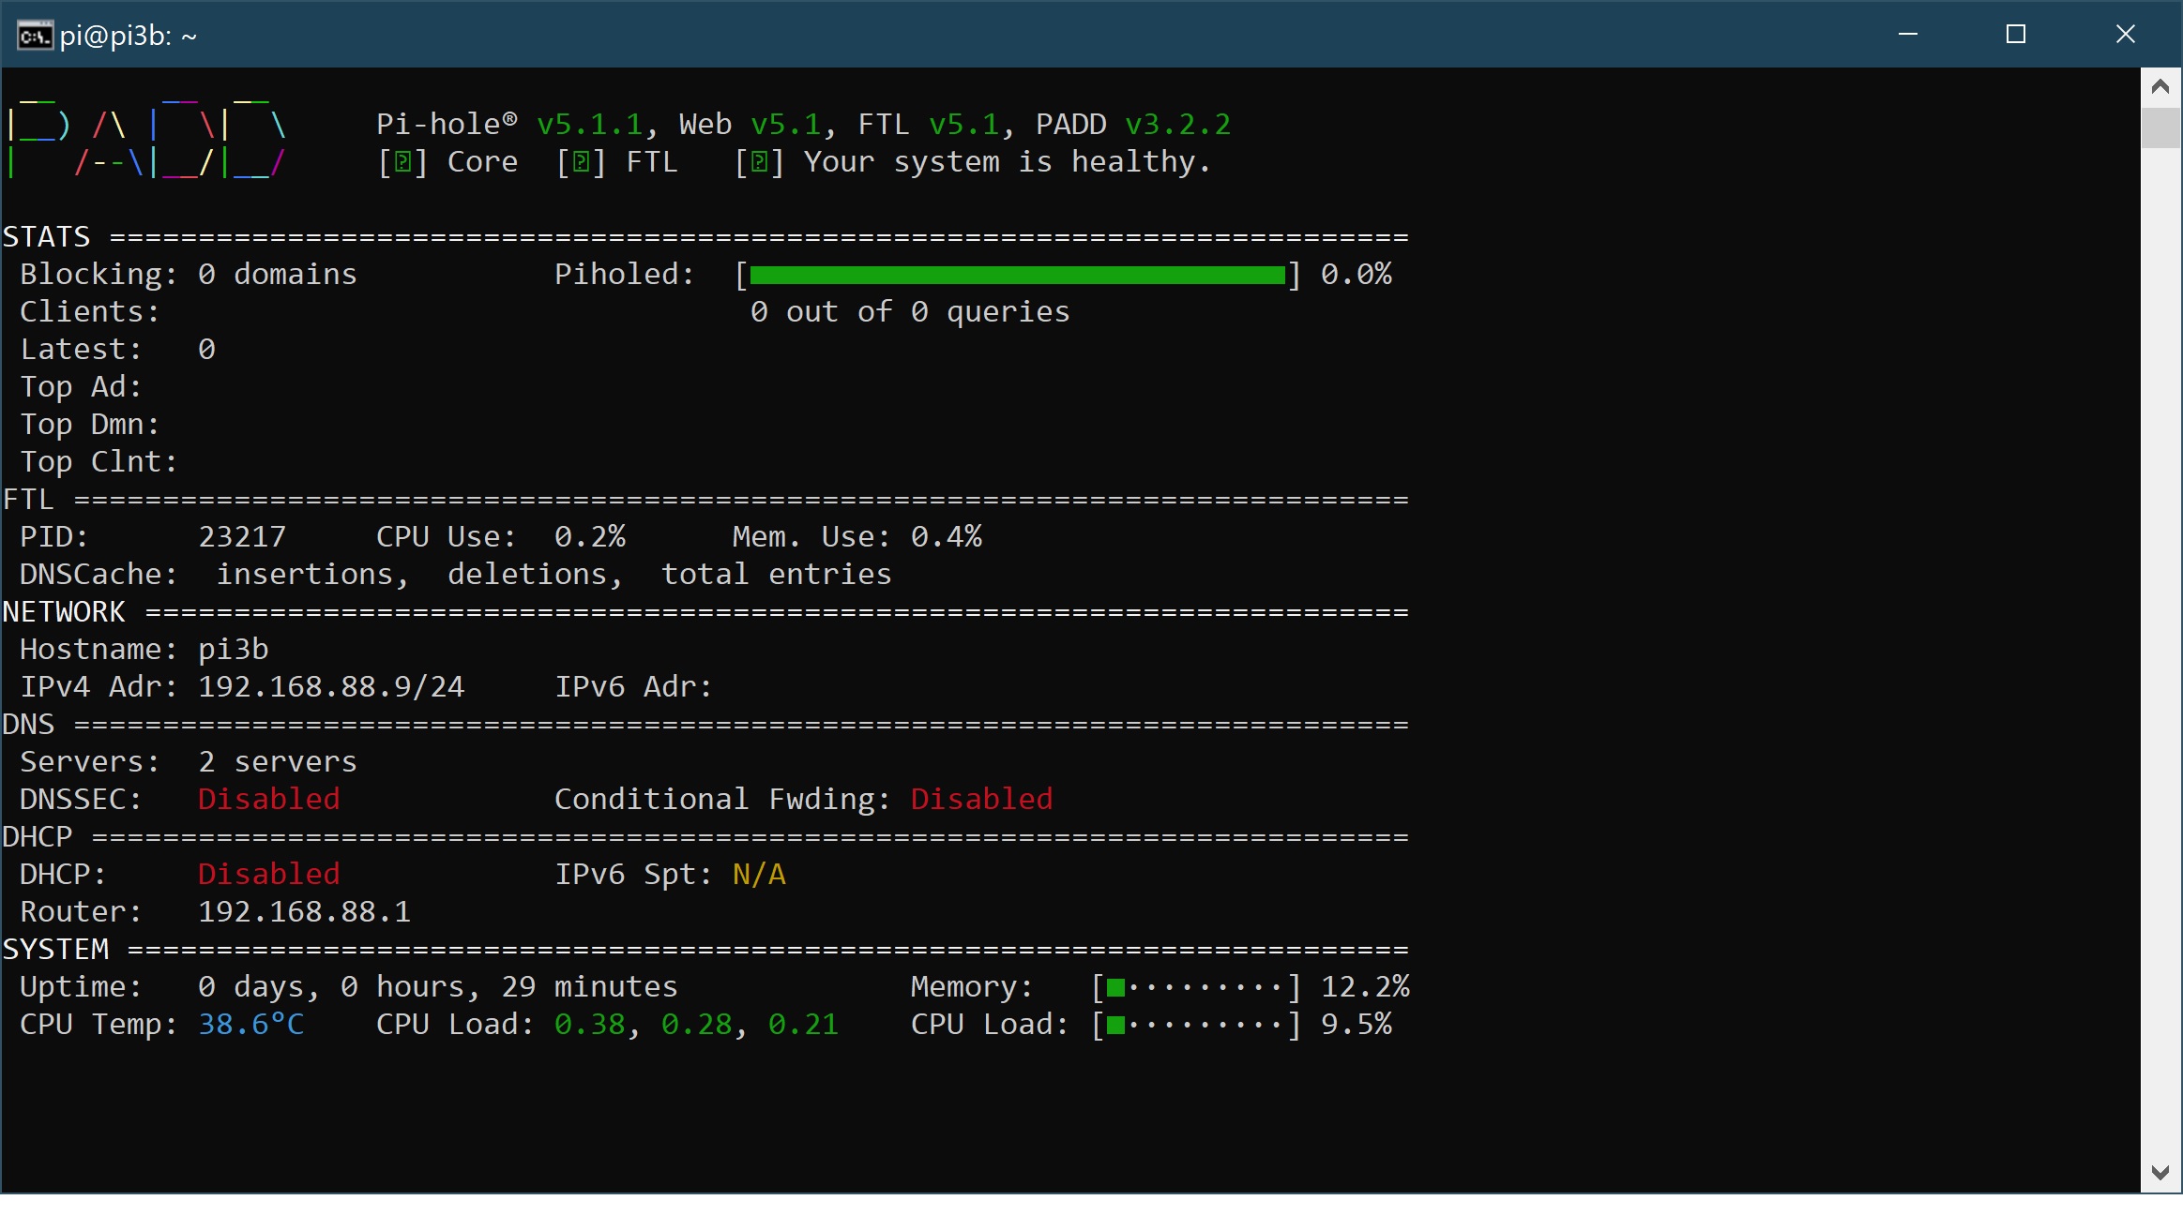The width and height of the screenshot is (2183, 1215).
Task: Click the PADD ASCII art logo
Action: click(145, 141)
